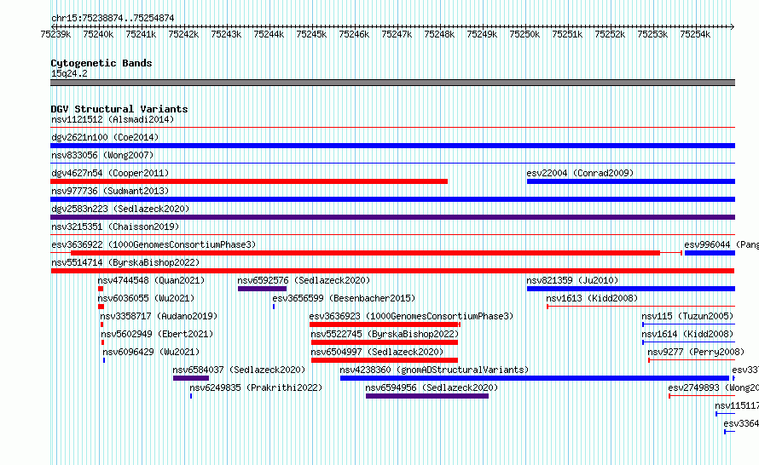The image size is (759, 465).
Task: Click esv3636923 (1000GenomesConsortiumPhase3) label
Action: click(411, 316)
